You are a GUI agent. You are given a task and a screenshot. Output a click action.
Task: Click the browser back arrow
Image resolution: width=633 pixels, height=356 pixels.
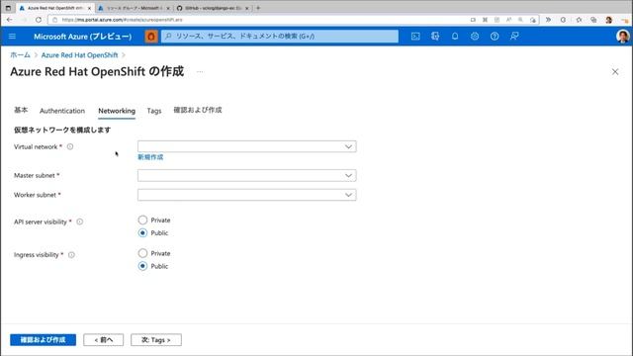(x=10, y=20)
